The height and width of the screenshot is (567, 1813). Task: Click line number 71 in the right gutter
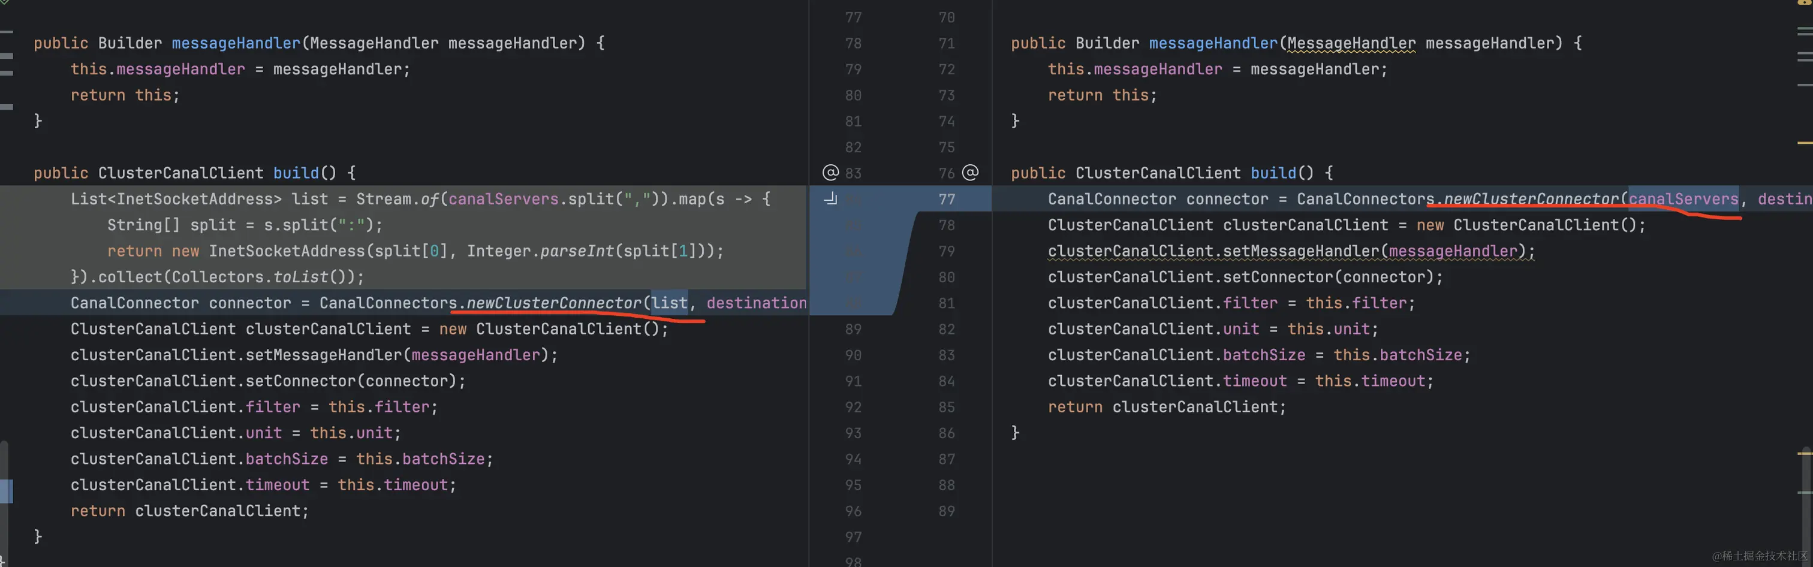[x=947, y=43]
